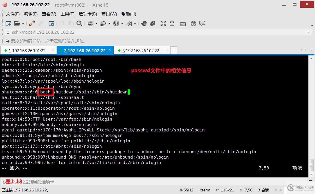Click the greyed Reconnect plug icon
315x194 pixels.
[40, 23]
